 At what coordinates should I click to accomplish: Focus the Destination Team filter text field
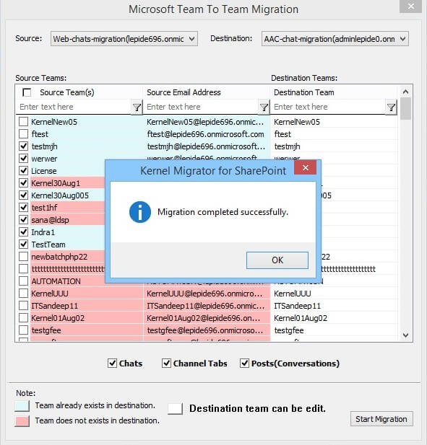(328, 107)
